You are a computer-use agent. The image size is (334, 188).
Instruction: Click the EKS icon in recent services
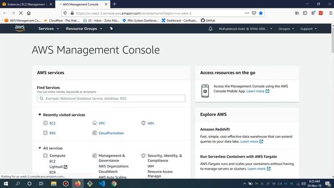coord(45,133)
